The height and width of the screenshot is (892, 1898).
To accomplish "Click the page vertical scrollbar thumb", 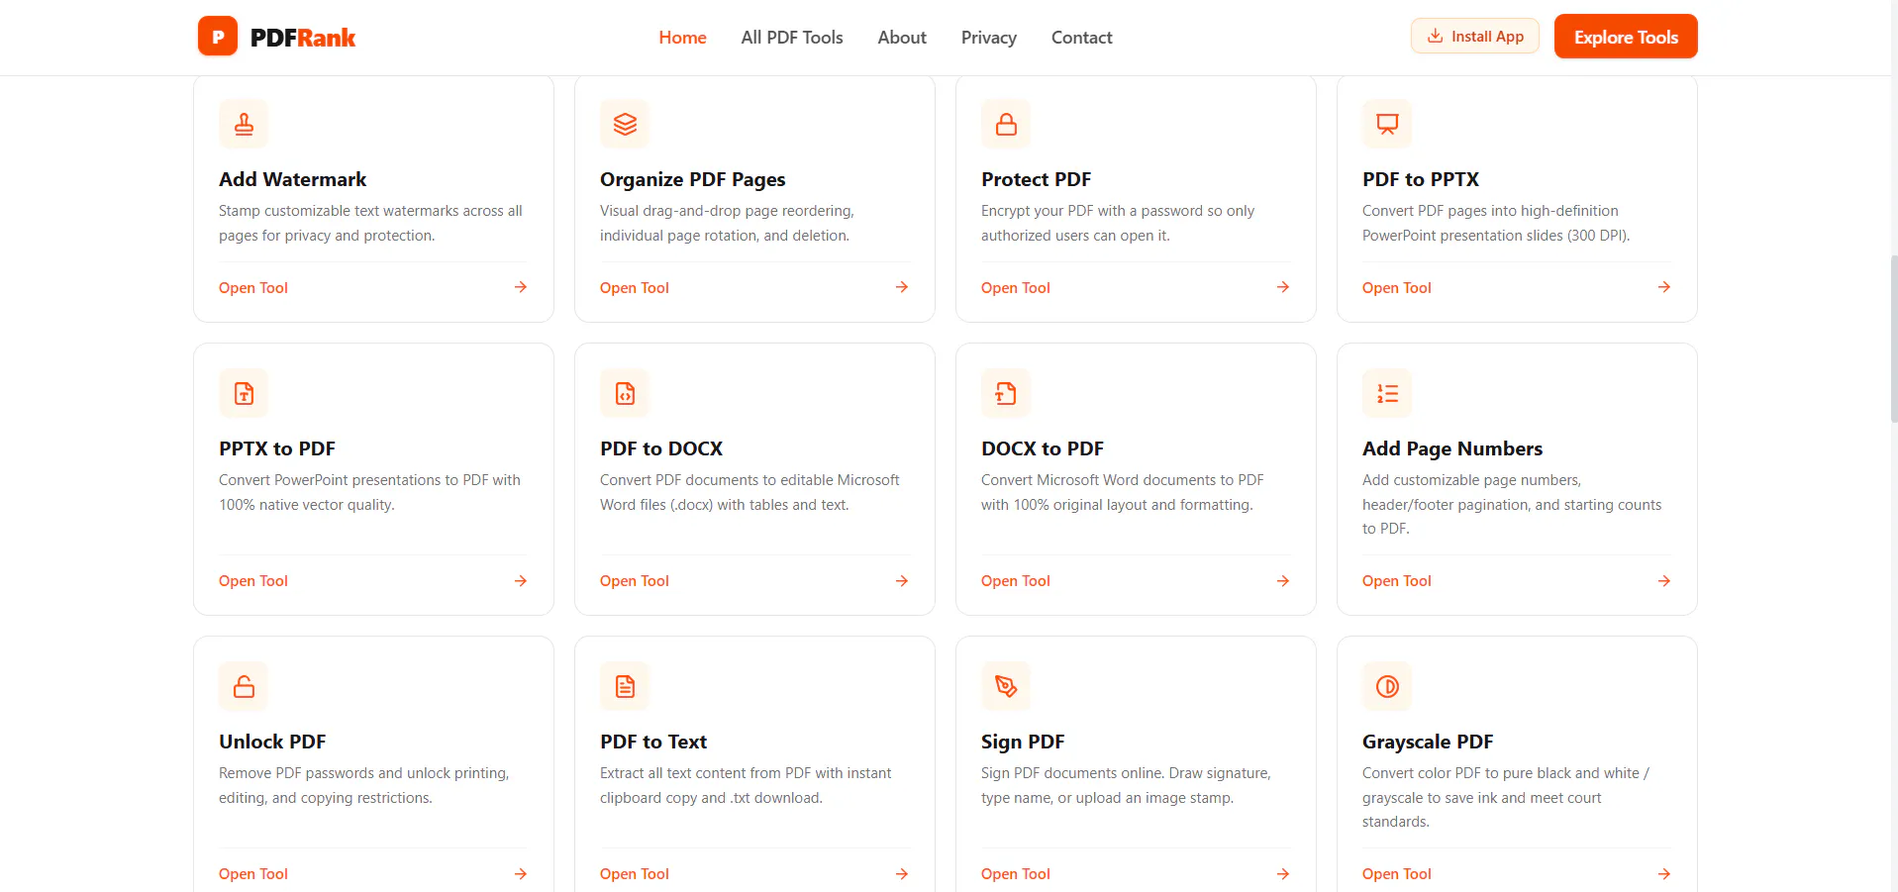I will 1893,339.
